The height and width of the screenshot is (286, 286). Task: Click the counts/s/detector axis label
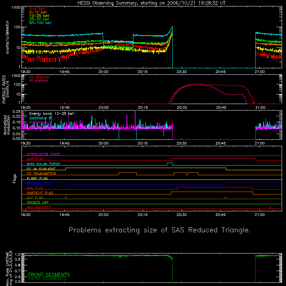point(7,37)
